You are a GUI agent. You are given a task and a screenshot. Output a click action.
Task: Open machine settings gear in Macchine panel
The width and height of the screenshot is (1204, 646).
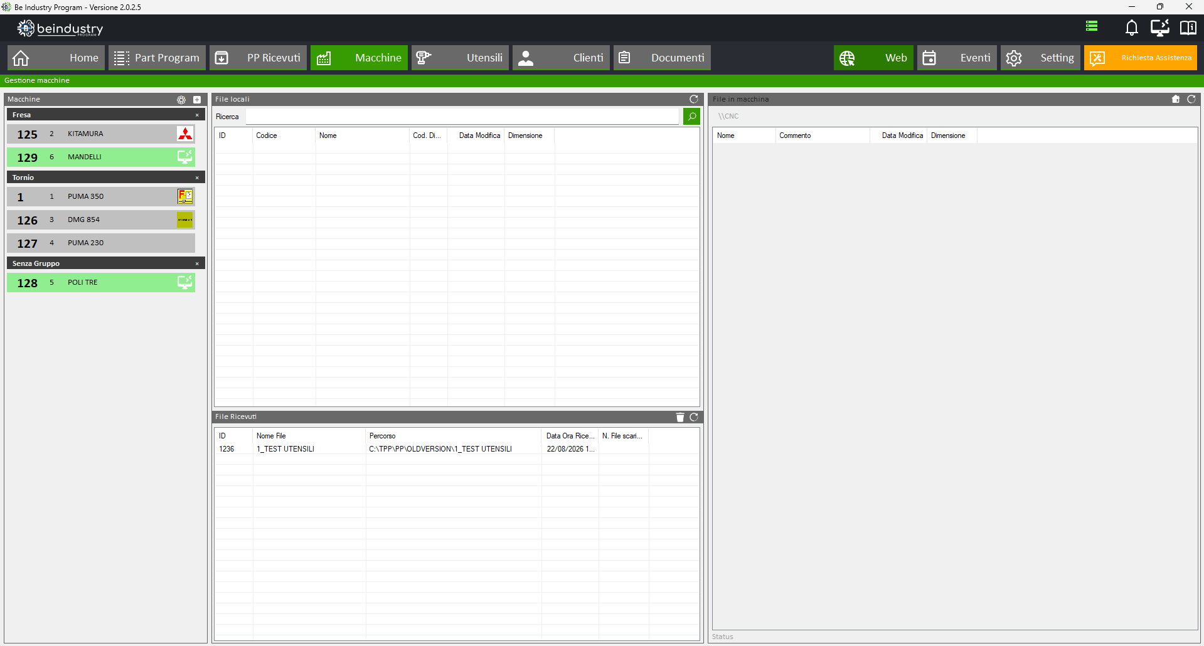point(181,100)
